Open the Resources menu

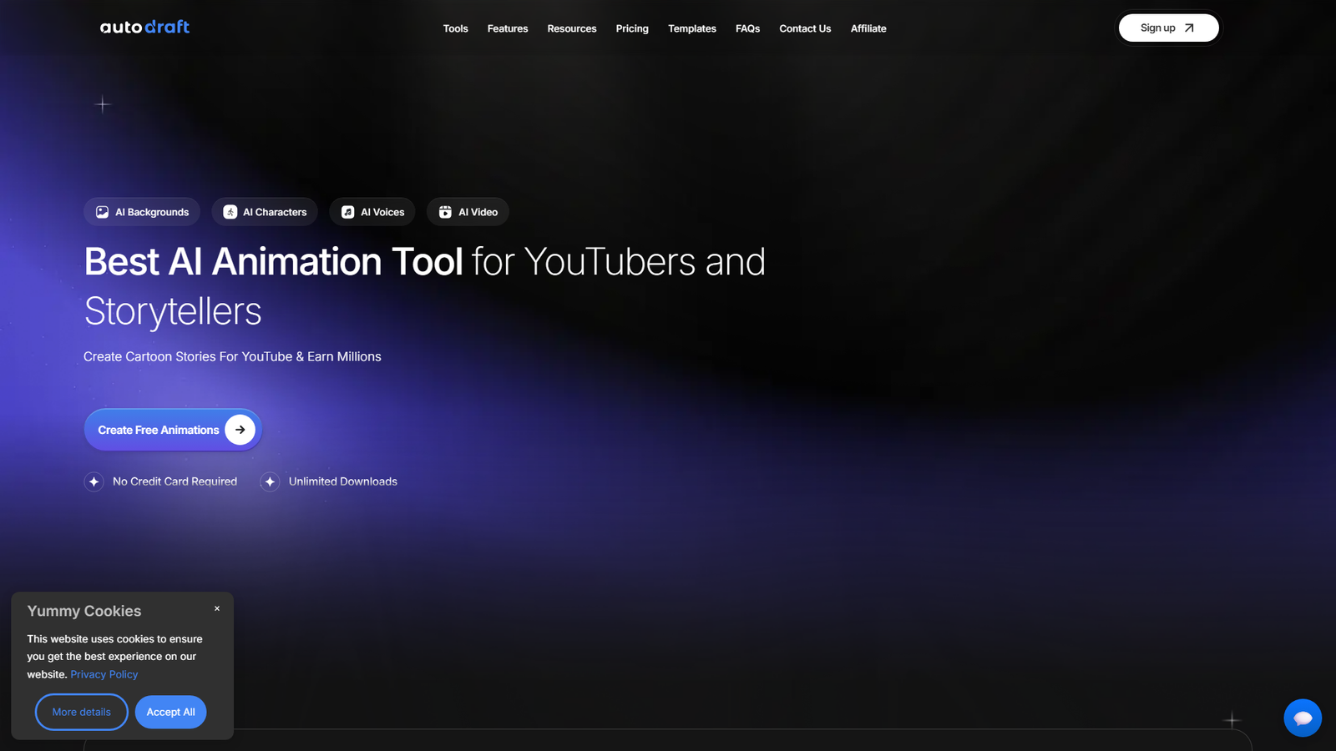(x=571, y=28)
